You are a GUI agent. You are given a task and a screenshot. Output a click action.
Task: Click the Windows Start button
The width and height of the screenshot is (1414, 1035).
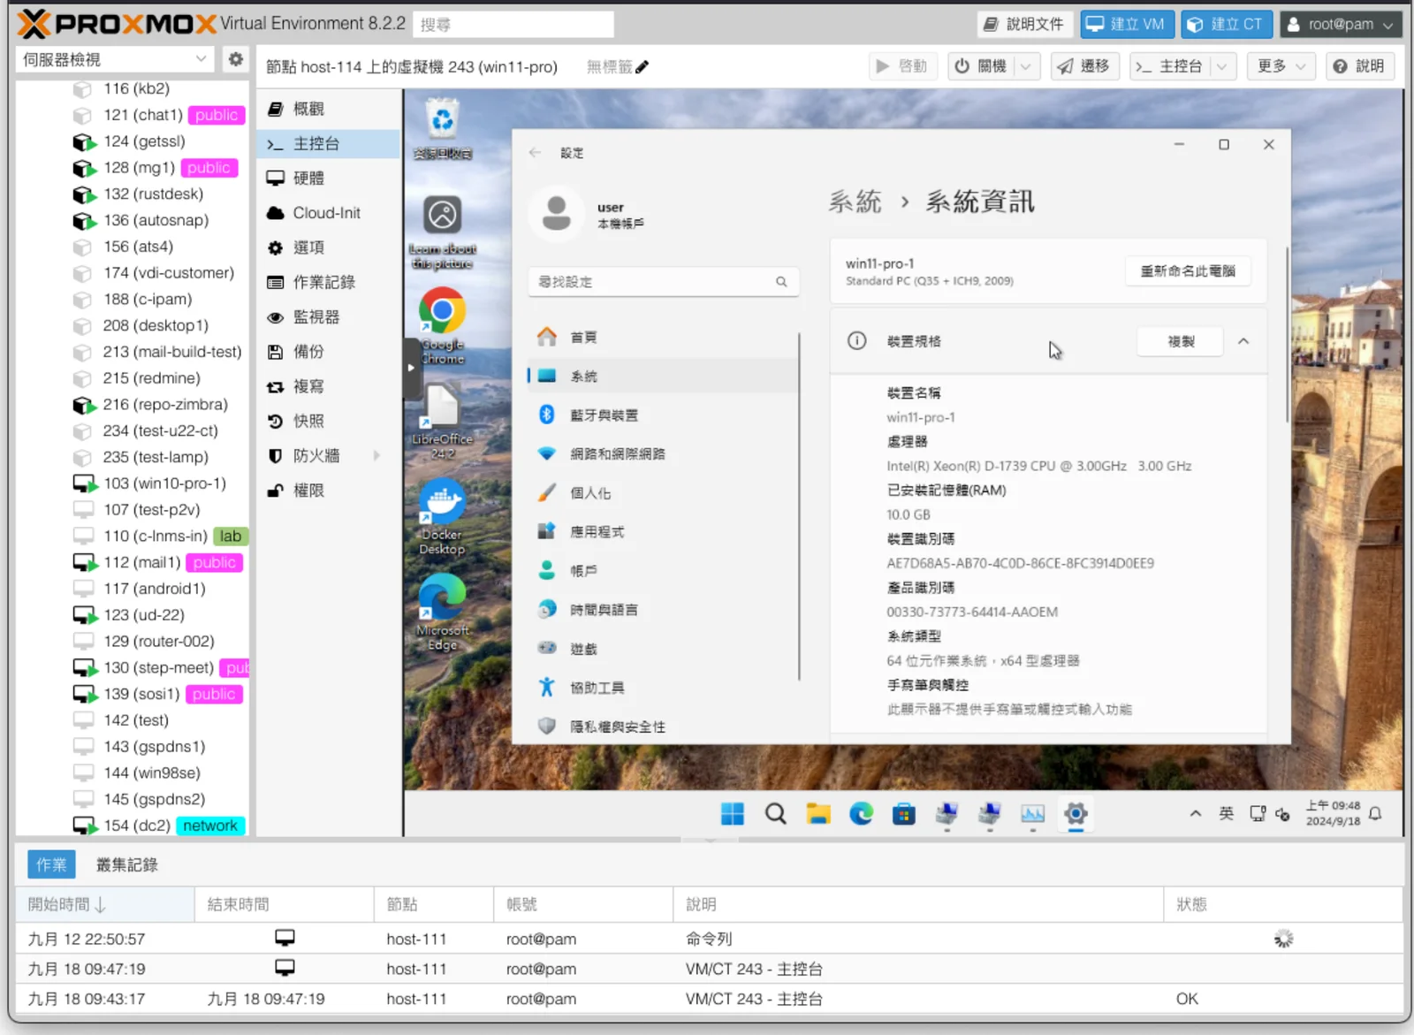[733, 814]
